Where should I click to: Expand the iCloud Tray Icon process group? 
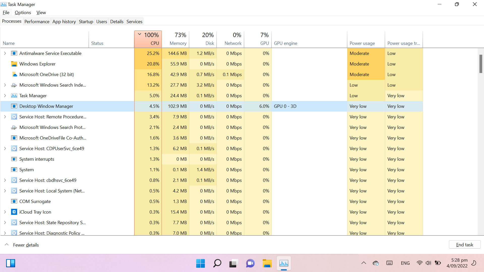pos(5,212)
